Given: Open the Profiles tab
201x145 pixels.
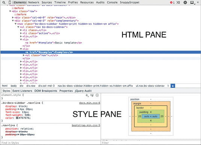Looking at the screenshot, I should pyautogui.click(x=73, y=2).
